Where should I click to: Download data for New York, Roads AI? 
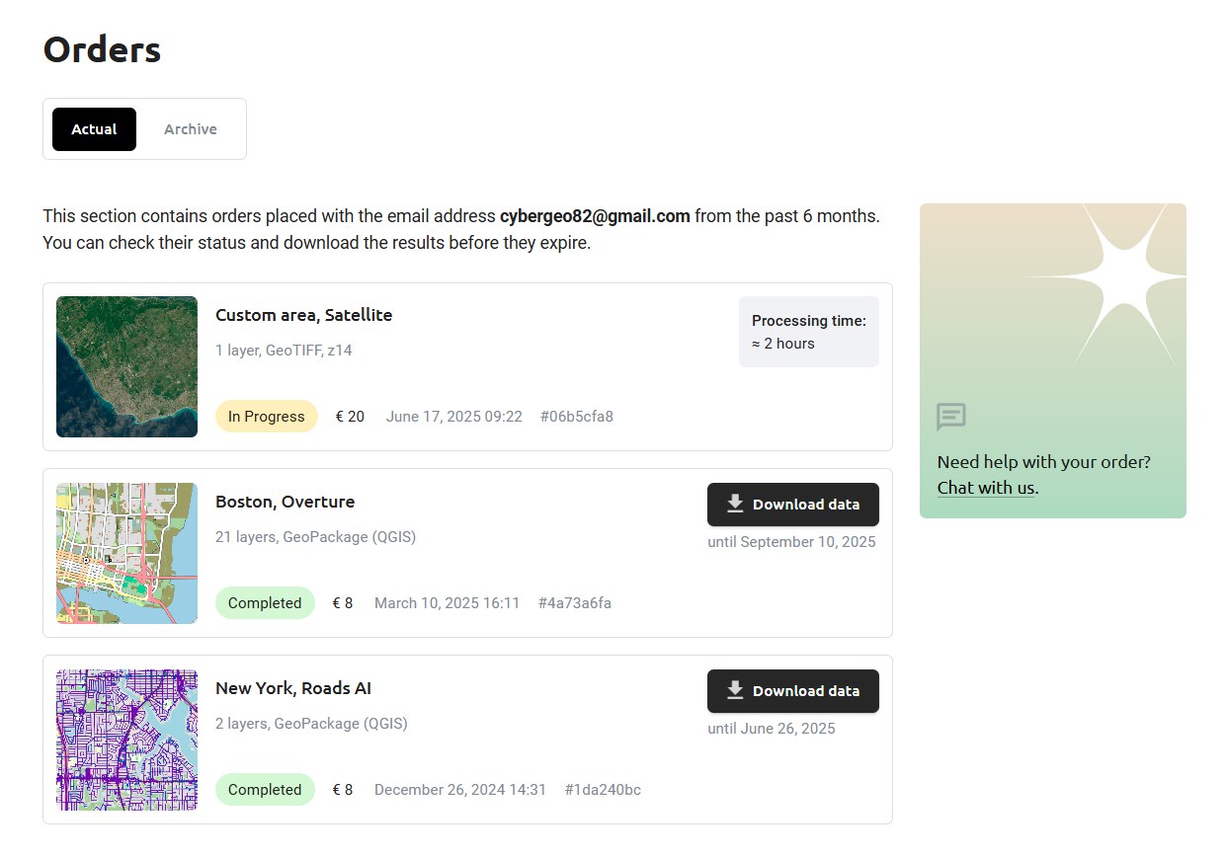pyautogui.click(x=792, y=691)
